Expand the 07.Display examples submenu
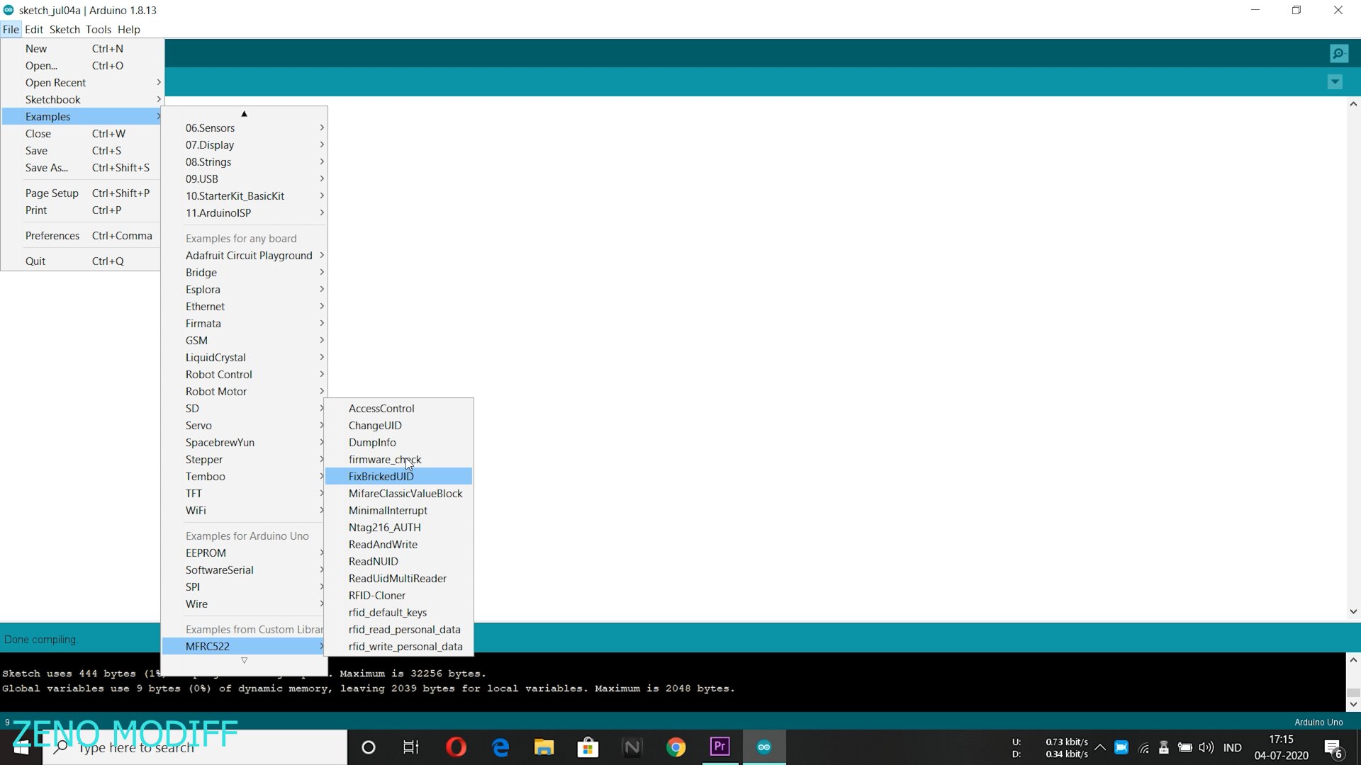The height and width of the screenshot is (765, 1361). (245, 145)
